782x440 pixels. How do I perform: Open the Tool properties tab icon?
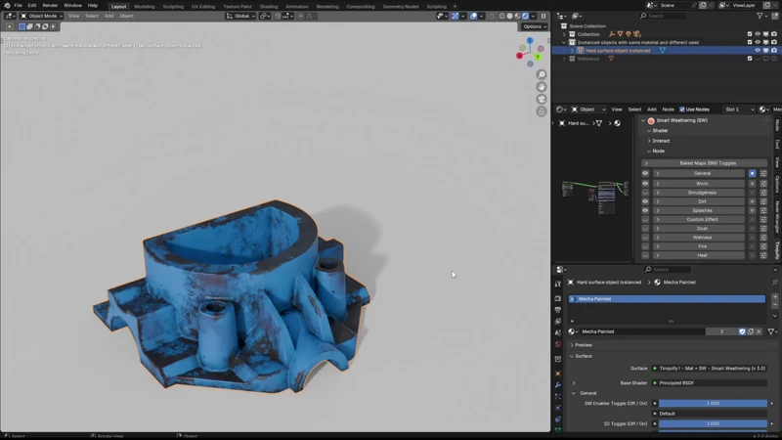557,284
